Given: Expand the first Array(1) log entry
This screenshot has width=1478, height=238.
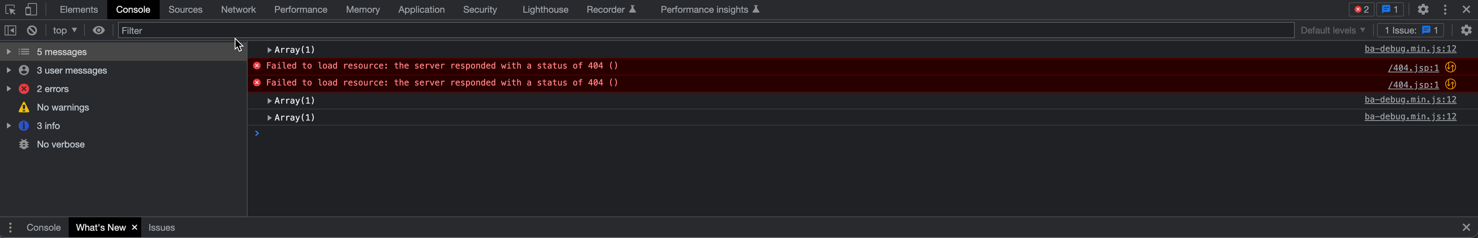Looking at the screenshot, I should click(270, 50).
